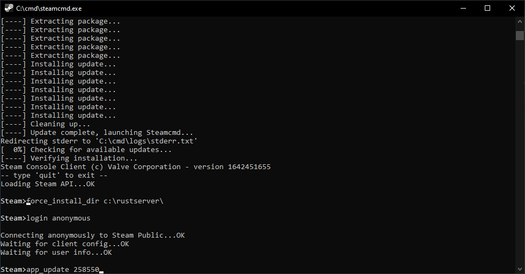525x274 pixels.
Task: Click the 'Loading Steam API...OK' line
Action: click(x=48, y=184)
